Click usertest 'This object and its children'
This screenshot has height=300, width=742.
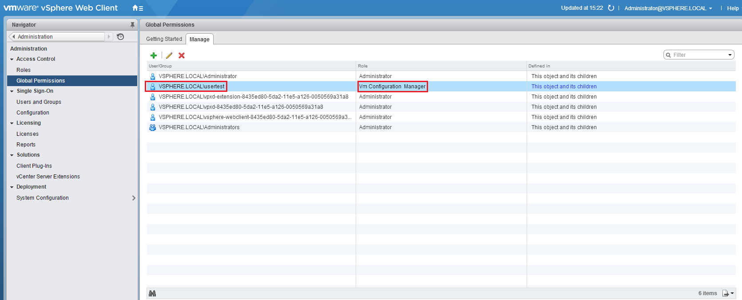[x=564, y=87]
